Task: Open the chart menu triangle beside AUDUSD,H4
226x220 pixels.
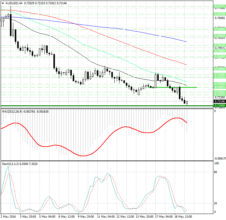Action: [x=3, y=3]
